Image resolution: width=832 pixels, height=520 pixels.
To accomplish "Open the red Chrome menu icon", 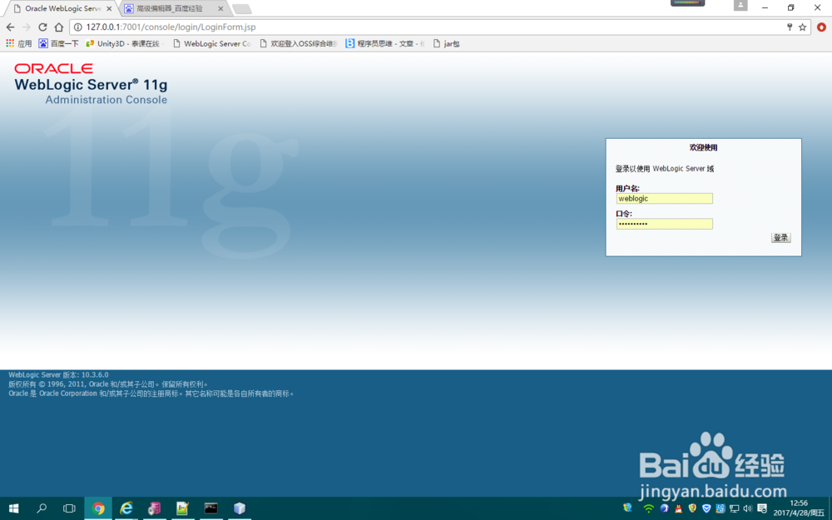I will pos(821,27).
